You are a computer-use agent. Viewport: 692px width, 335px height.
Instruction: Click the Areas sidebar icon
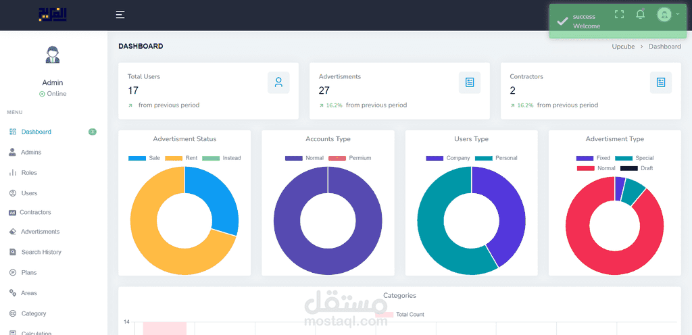pos(13,292)
